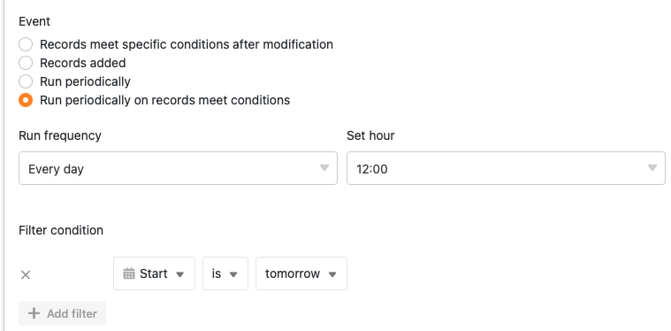
Task: Choose the Records added event option
Action: tap(26, 63)
